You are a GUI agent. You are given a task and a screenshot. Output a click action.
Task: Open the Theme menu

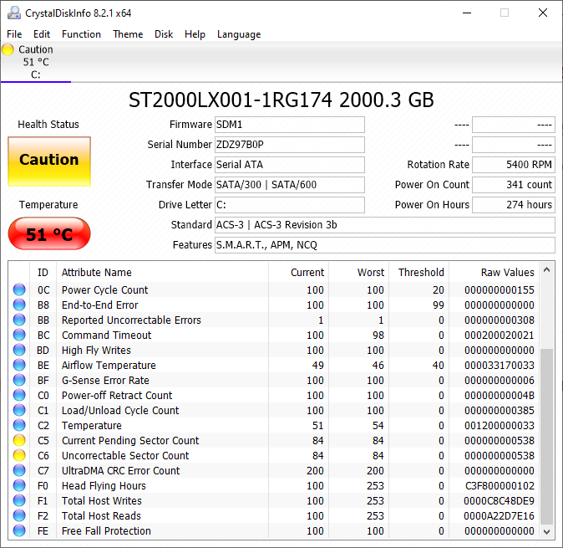pyautogui.click(x=128, y=34)
